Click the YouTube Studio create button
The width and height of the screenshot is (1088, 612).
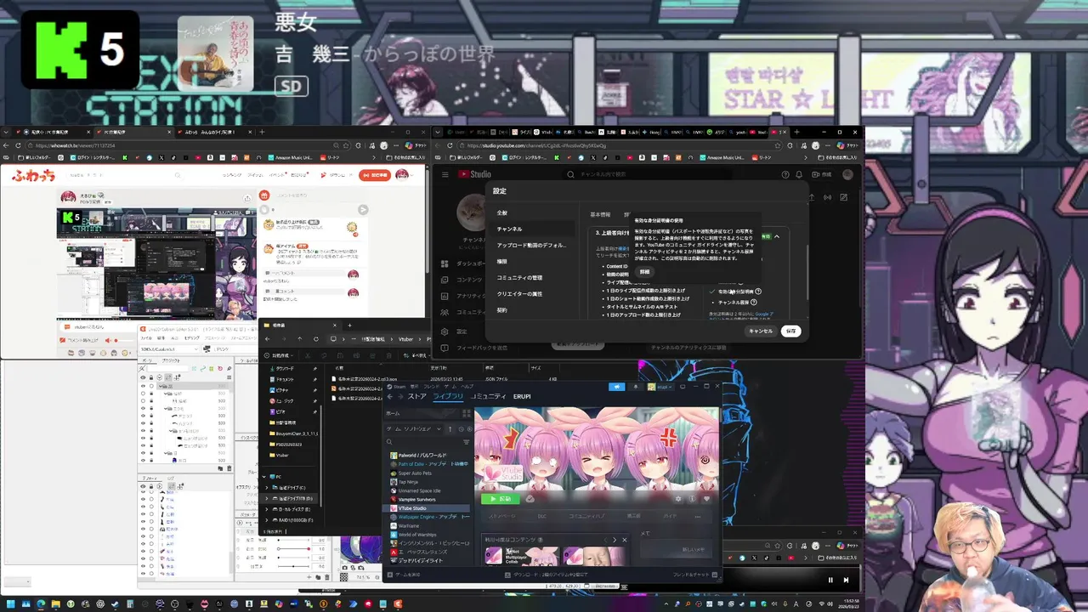(822, 174)
